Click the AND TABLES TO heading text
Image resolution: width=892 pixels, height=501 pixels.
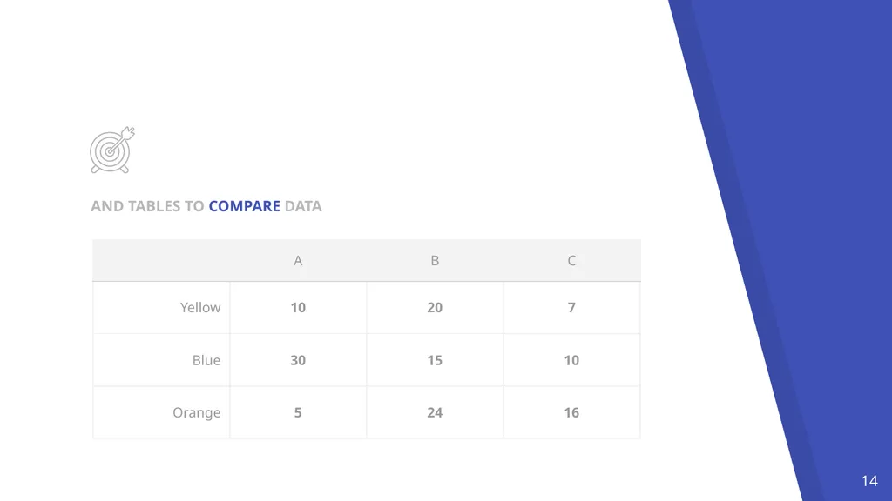(x=147, y=206)
